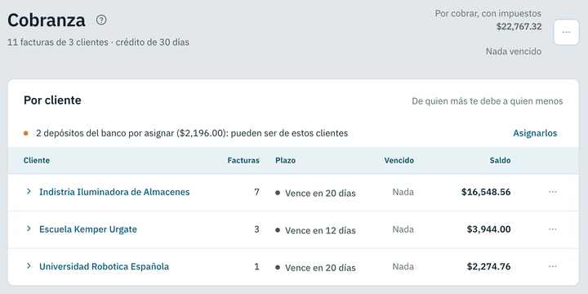Click the bank deposits pending notice text
The width and height of the screenshot is (588, 294).
click(x=192, y=133)
